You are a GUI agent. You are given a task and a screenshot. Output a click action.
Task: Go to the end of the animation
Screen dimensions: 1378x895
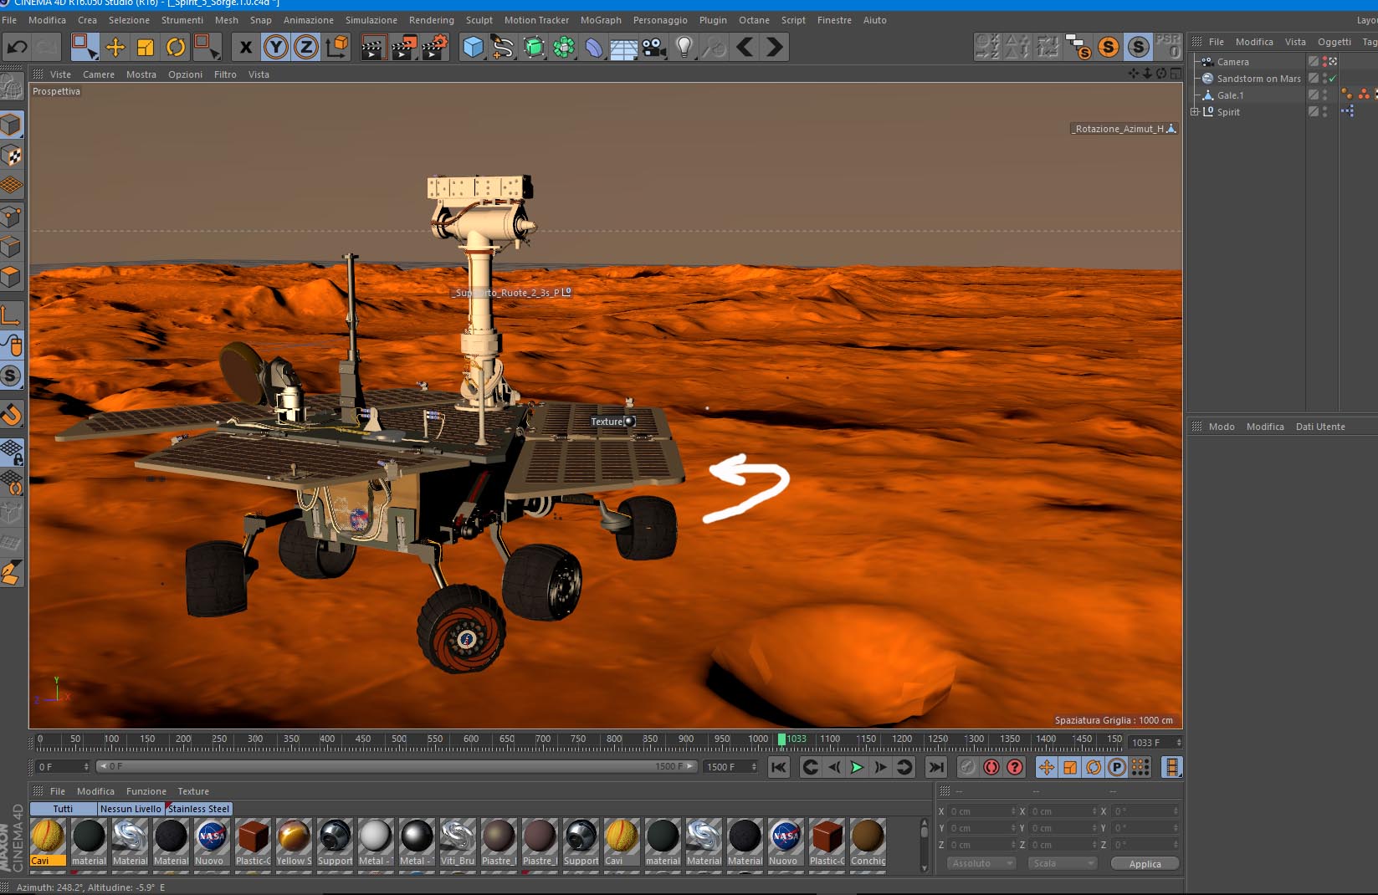[936, 767]
